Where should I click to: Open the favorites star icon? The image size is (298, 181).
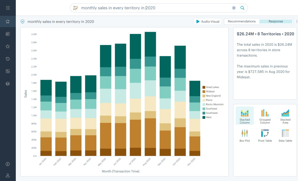pos(8,46)
